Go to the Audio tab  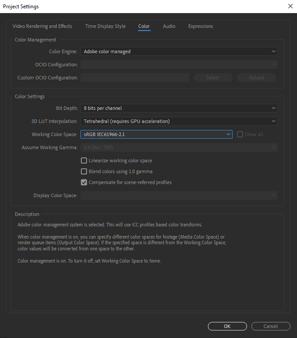(169, 26)
